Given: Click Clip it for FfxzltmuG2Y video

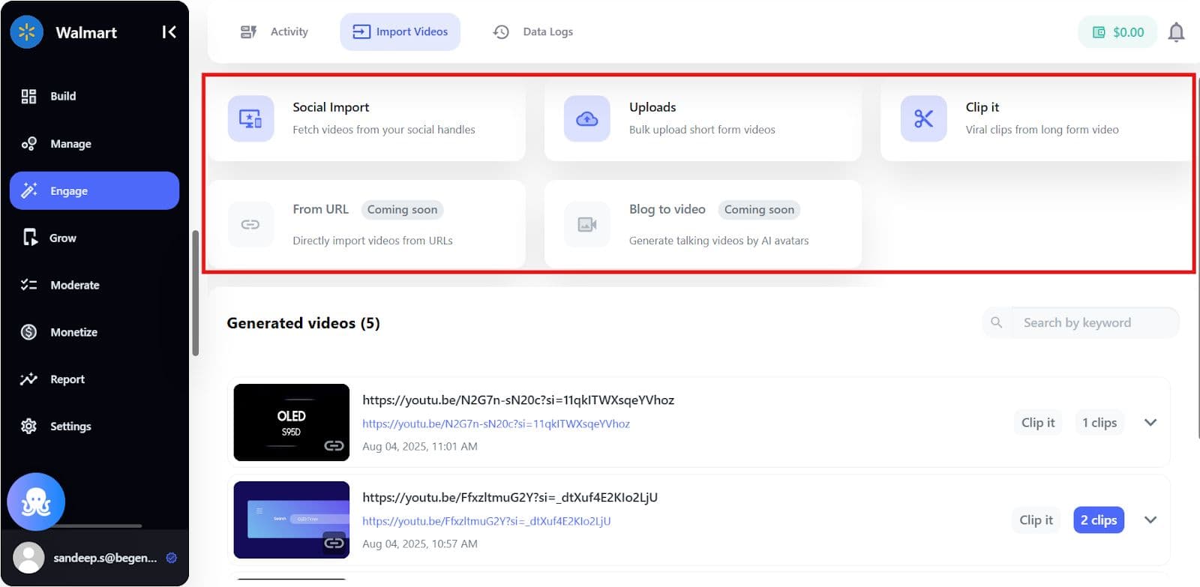Looking at the screenshot, I should click(1036, 520).
